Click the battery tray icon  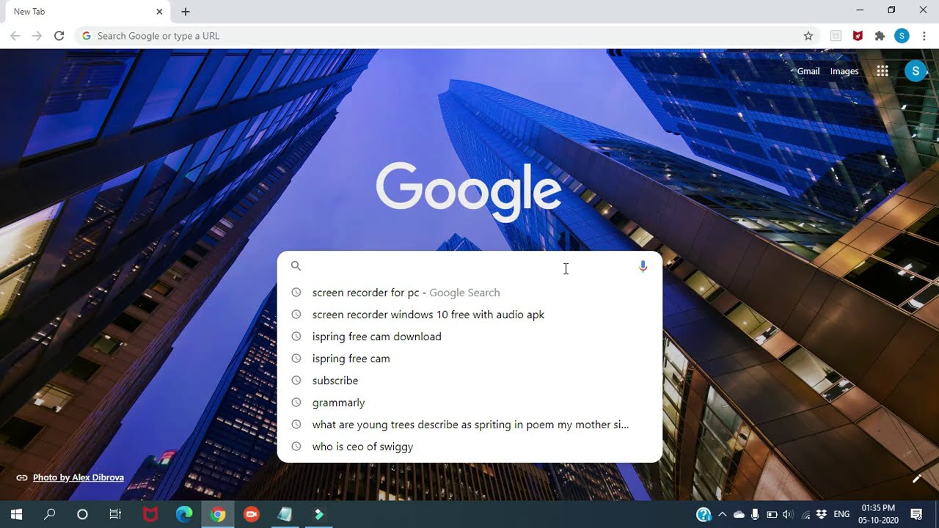(x=772, y=514)
